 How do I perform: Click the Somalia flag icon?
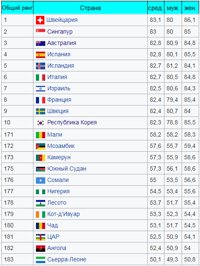pyautogui.click(x=41, y=180)
